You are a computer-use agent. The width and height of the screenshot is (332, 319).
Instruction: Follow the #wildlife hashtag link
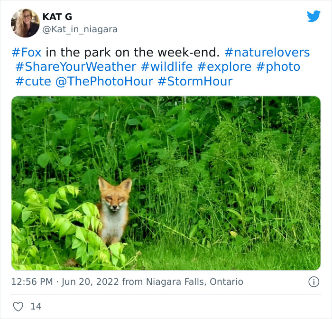point(166,67)
